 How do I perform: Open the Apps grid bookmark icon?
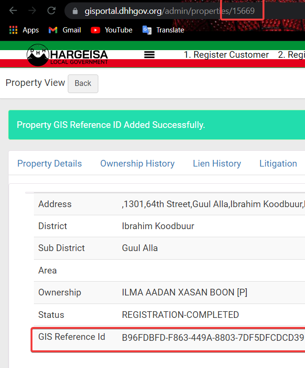(x=13, y=30)
